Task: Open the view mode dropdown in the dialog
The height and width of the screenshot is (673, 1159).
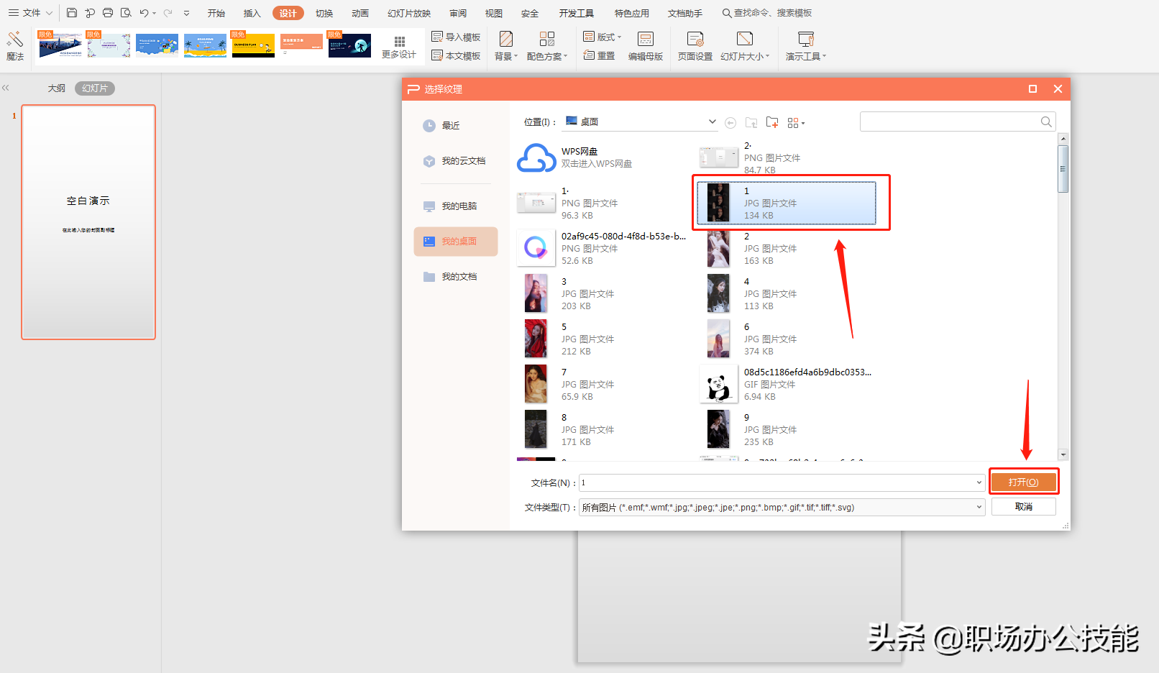Action: pyautogui.click(x=796, y=123)
